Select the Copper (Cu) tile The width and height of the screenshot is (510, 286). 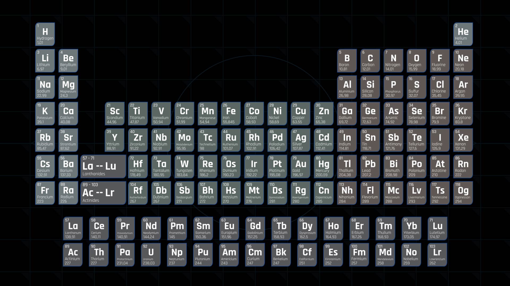tap(300, 114)
